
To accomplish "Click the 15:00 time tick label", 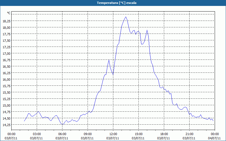I will point(138,134).
